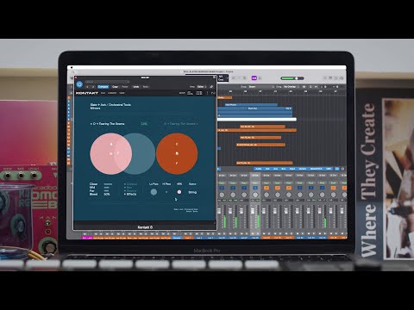Image resolution: width=414 pixels, height=310 pixels.
Task: Click the Undo button in plugin header
Action: pyautogui.click(x=135, y=87)
